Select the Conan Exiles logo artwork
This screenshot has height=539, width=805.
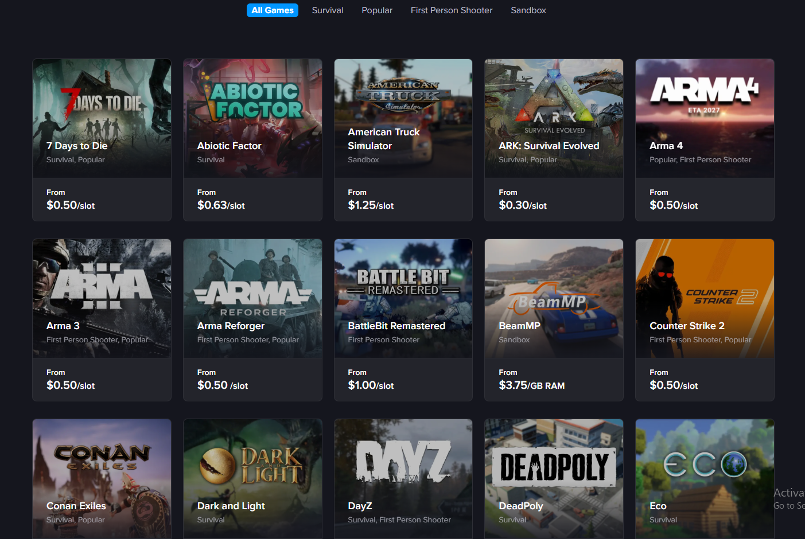tap(102, 457)
